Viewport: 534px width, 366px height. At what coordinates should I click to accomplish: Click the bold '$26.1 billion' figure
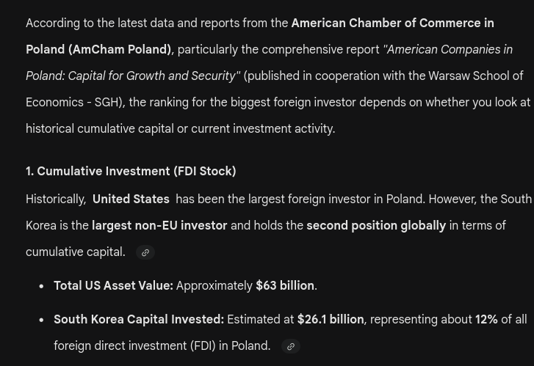[331, 319]
